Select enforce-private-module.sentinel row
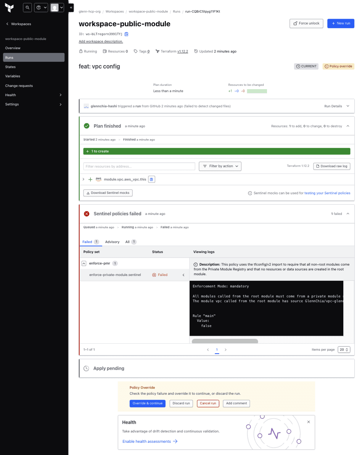This screenshot has height=455, width=357. point(135,275)
